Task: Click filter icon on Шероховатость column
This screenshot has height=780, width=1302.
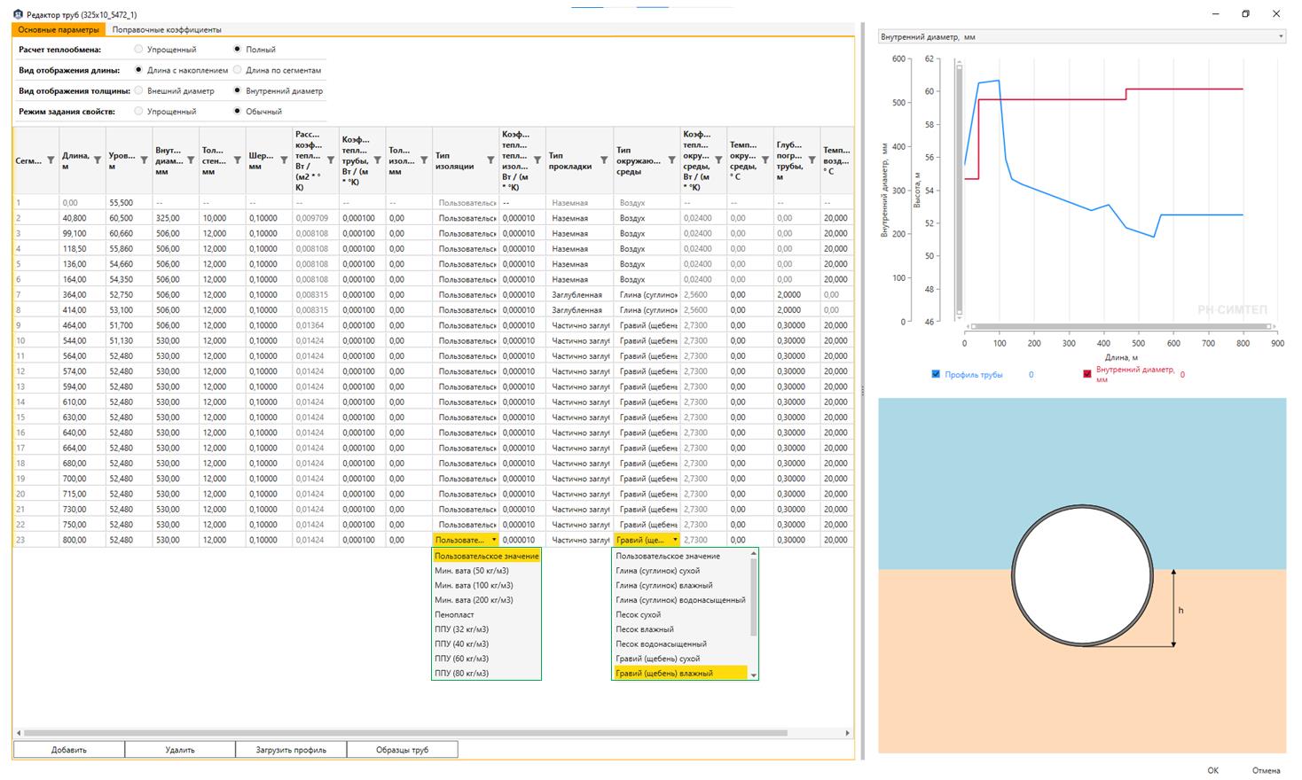Action: click(284, 160)
